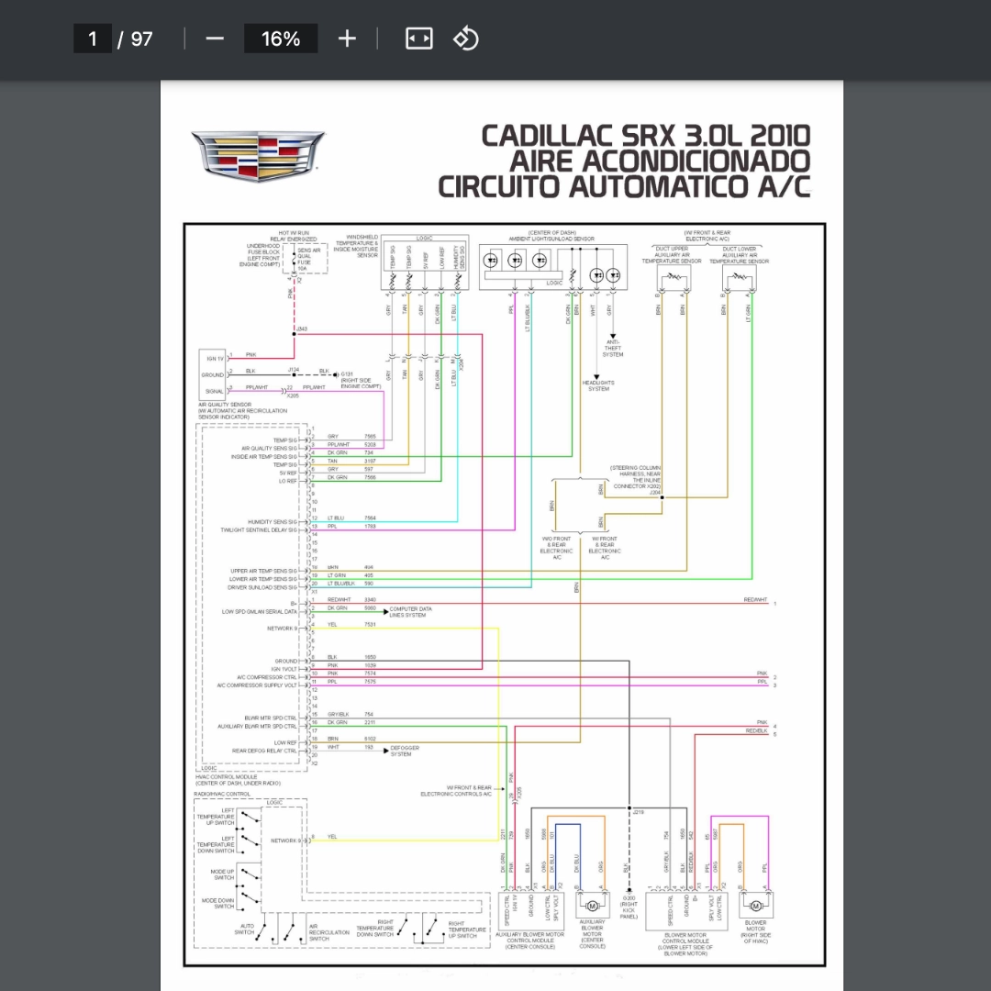The width and height of the screenshot is (991, 991).
Task: Click the wire circuit number '6102'
Action: coord(370,739)
